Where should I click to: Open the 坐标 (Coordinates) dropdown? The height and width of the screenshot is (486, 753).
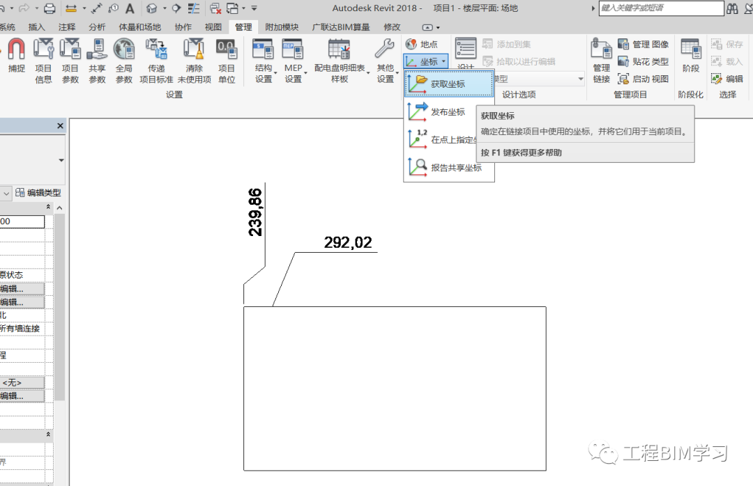(x=426, y=61)
